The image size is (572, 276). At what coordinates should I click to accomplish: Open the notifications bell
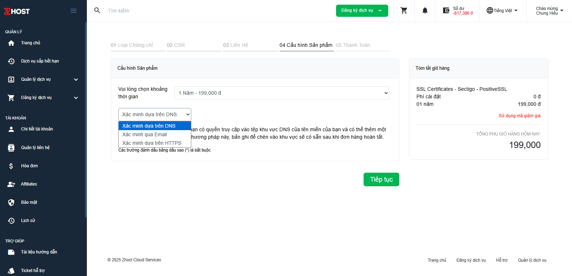pyautogui.click(x=425, y=11)
